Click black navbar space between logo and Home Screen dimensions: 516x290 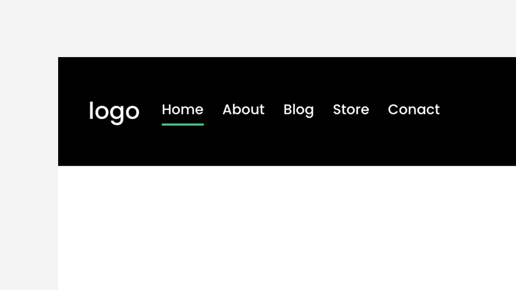pyautogui.click(x=151, y=110)
